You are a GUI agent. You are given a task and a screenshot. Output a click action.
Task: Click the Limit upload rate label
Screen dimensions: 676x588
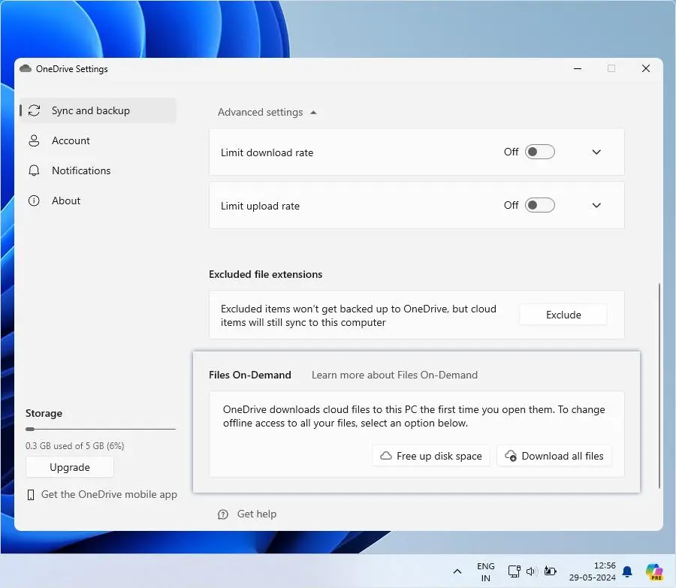pyautogui.click(x=260, y=206)
